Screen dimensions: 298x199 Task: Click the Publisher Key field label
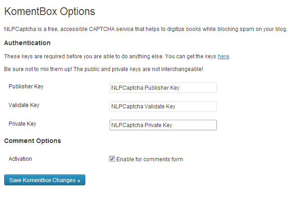26,87
